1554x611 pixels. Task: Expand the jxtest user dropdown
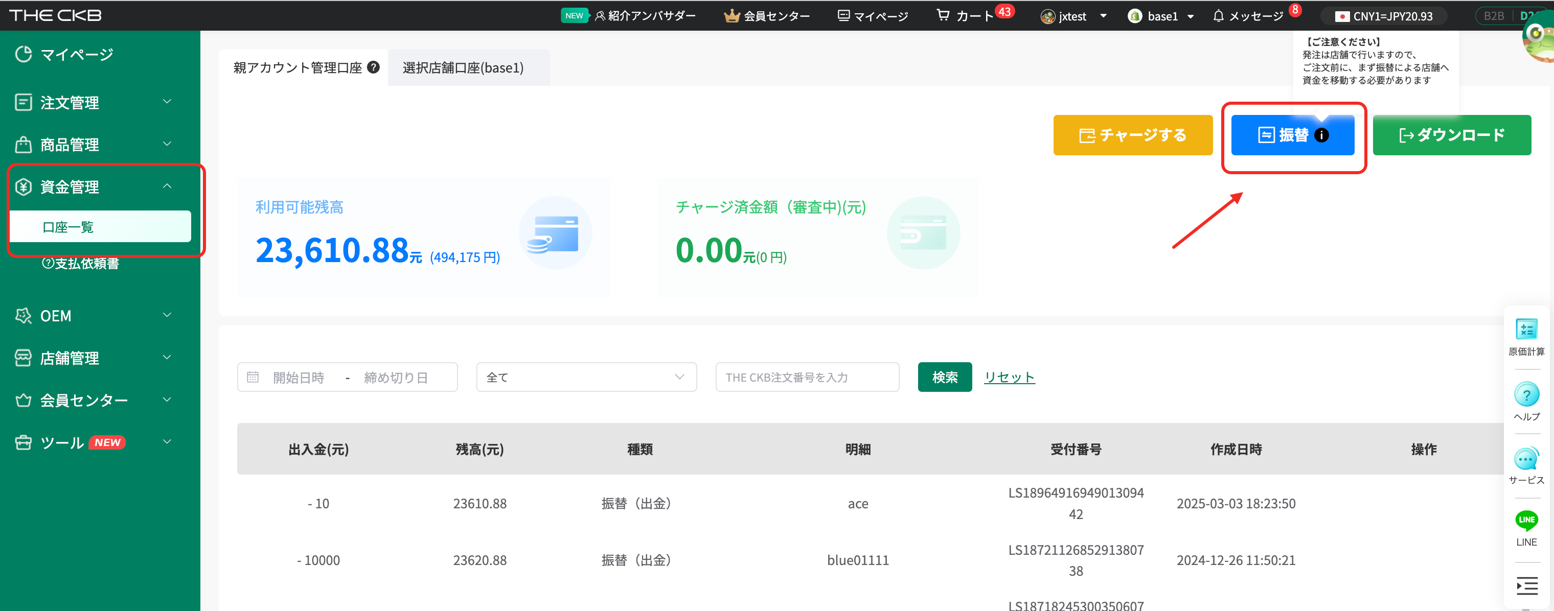point(1103,16)
